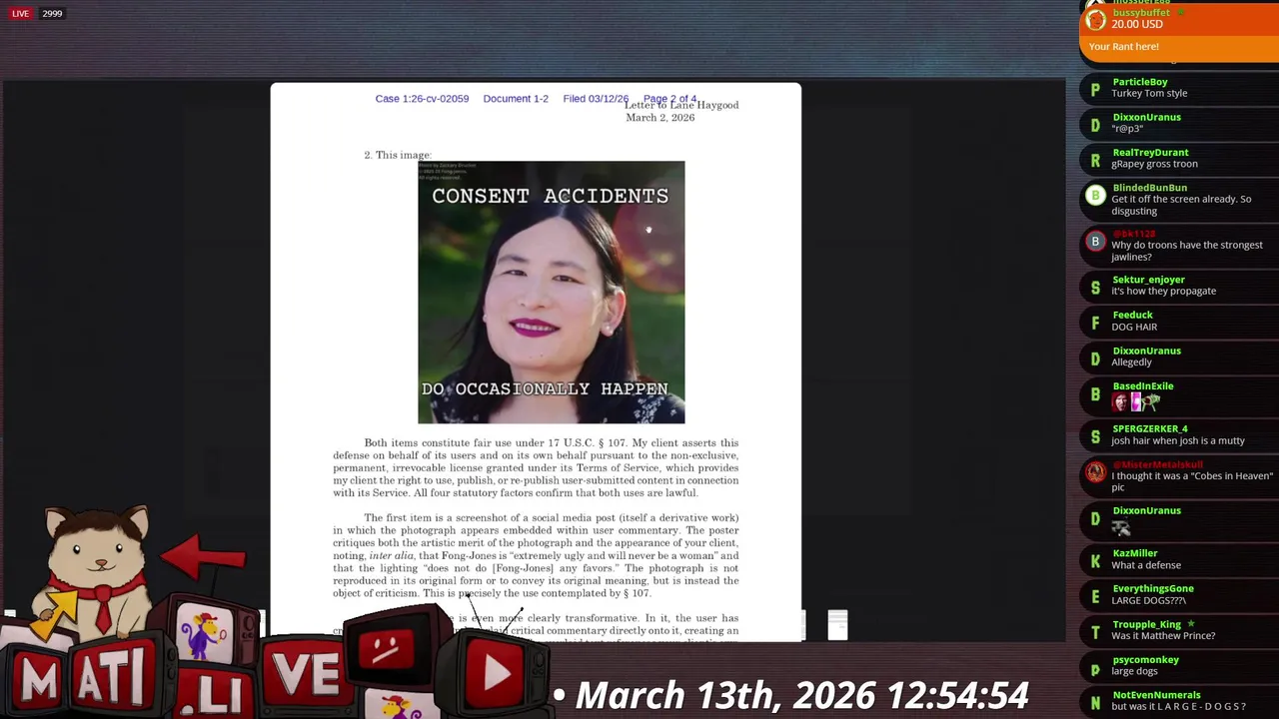Click the username NotEvenNumerals
The image size is (1279, 719).
(x=1156, y=695)
